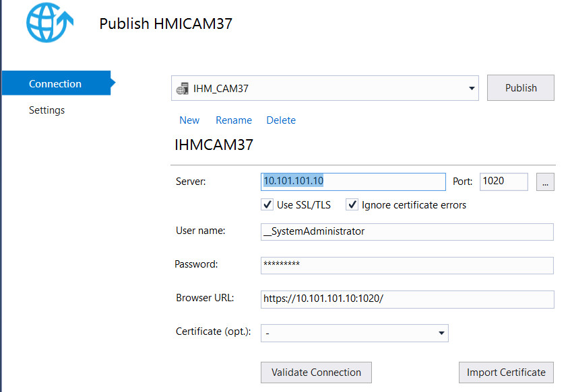Click the Password input field
570x392 pixels.
coord(406,265)
